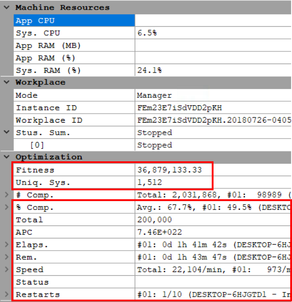Click the APC value 7.46E+022

coord(160,232)
